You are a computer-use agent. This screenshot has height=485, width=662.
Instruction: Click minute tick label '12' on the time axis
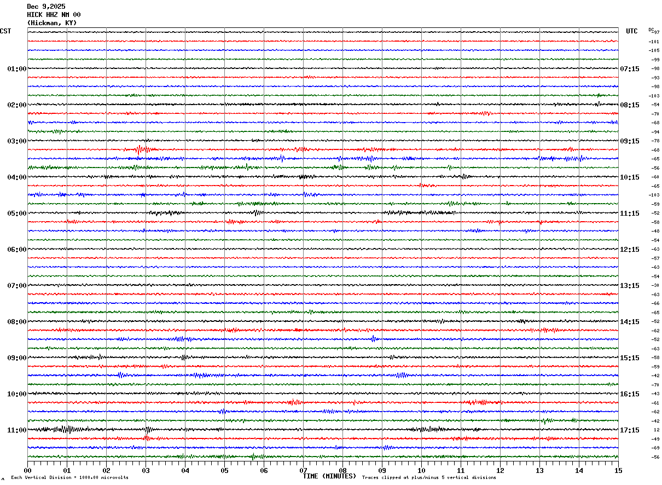(500, 470)
